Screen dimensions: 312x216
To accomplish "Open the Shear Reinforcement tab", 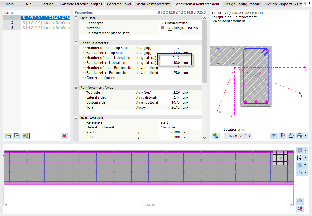I will coord(153,4).
